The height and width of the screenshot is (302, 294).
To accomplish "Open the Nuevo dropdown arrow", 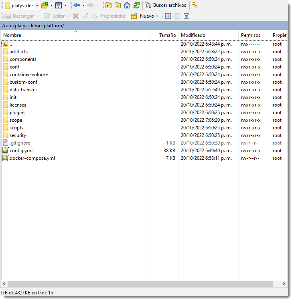I will click(x=157, y=16).
